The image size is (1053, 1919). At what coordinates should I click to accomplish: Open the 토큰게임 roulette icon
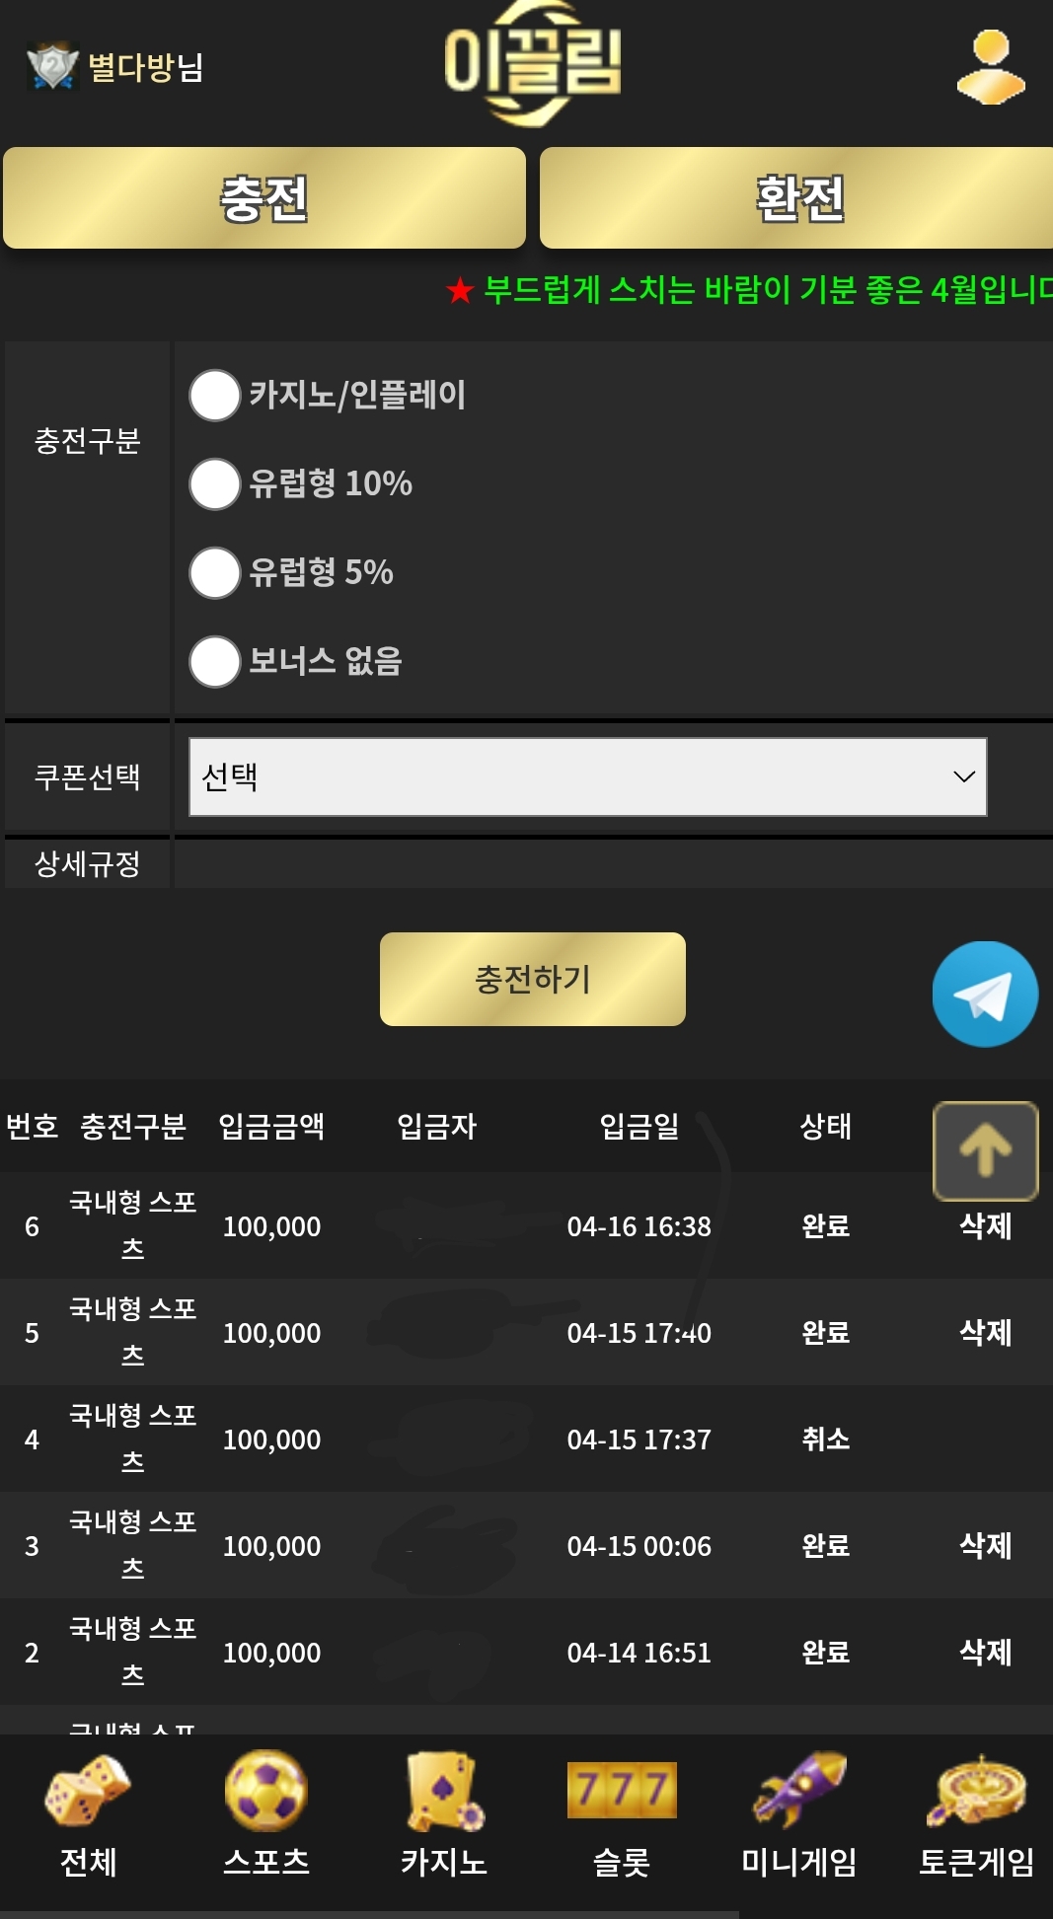(x=976, y=1790)
